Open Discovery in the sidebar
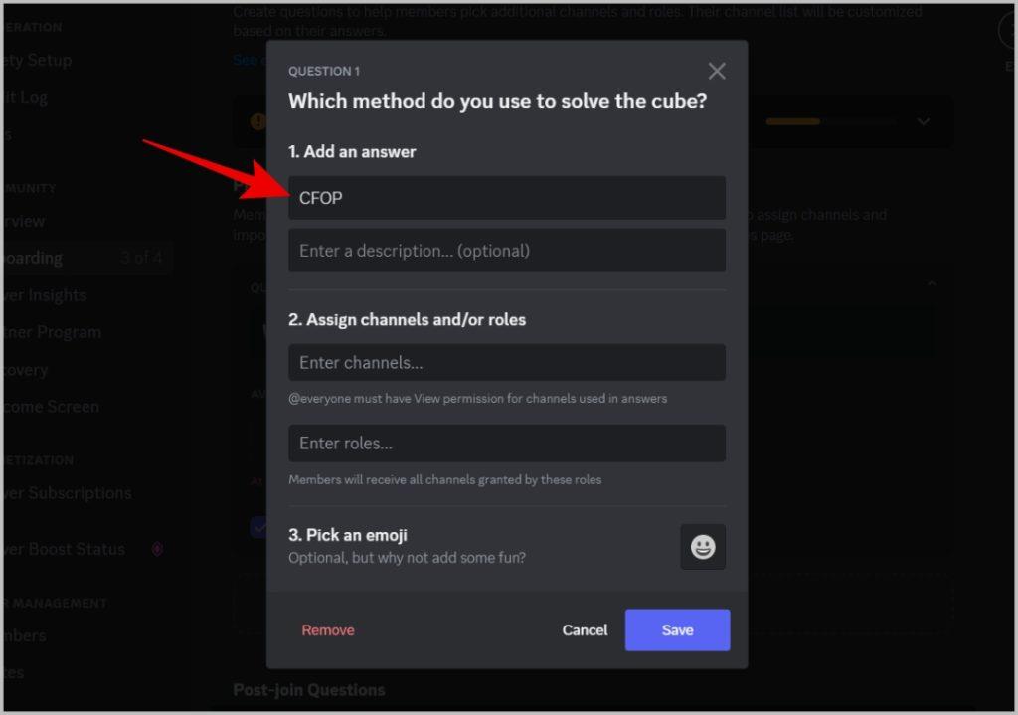This screenshot has width=1018, height=715. (x=25, y=370)
